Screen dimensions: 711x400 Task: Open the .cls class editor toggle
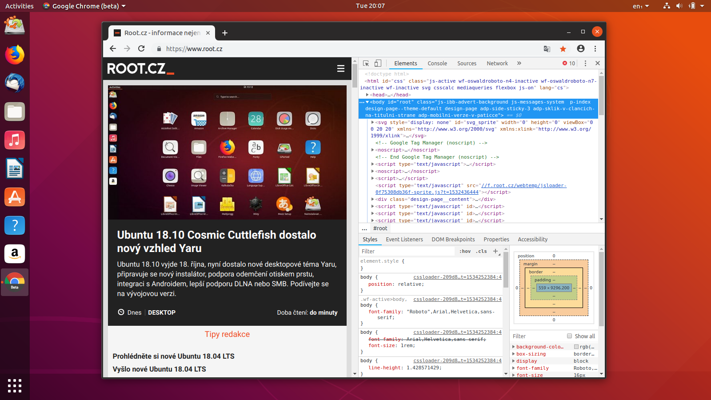481,251
